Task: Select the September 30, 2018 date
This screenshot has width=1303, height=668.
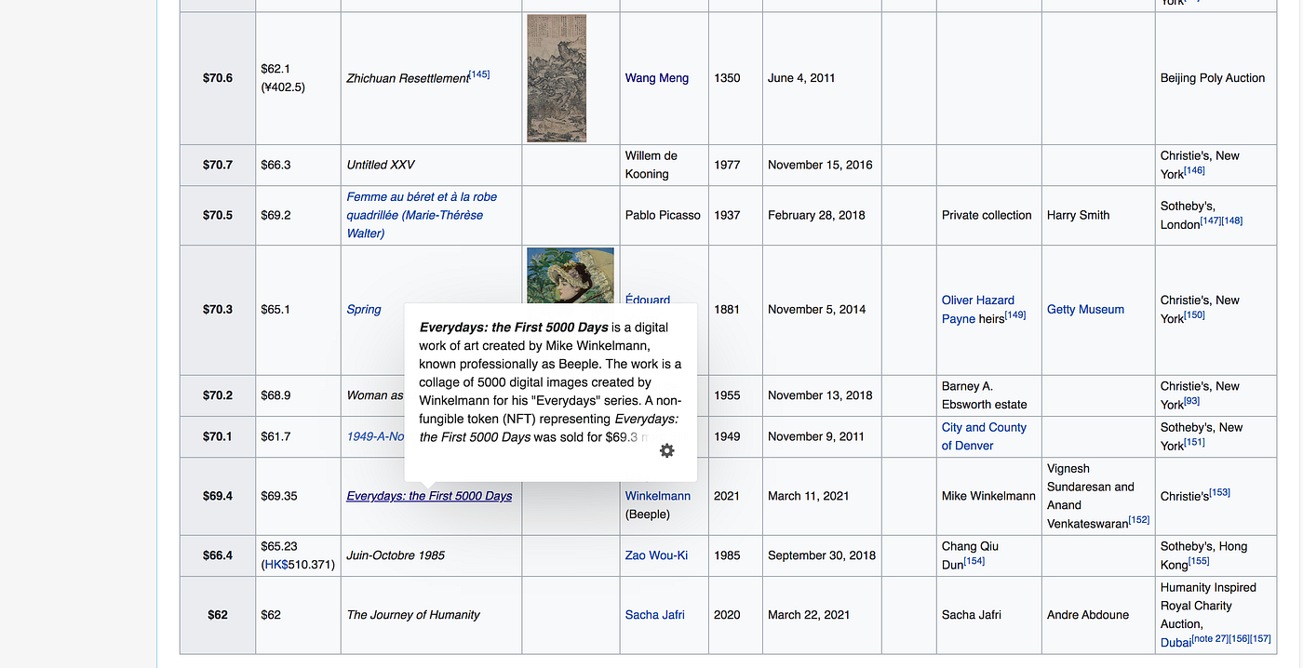Action: click(x=822, y=555)
